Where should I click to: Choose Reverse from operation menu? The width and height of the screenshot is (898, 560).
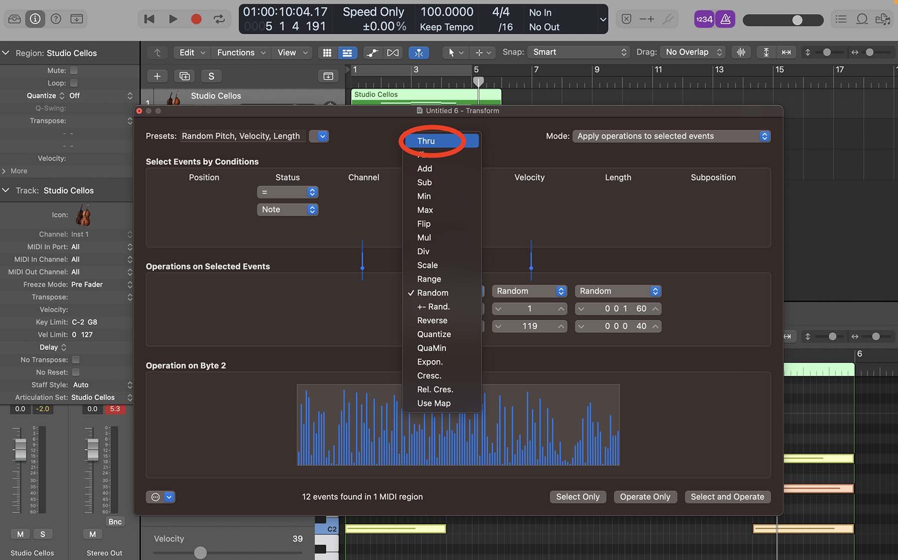point(442,320)
